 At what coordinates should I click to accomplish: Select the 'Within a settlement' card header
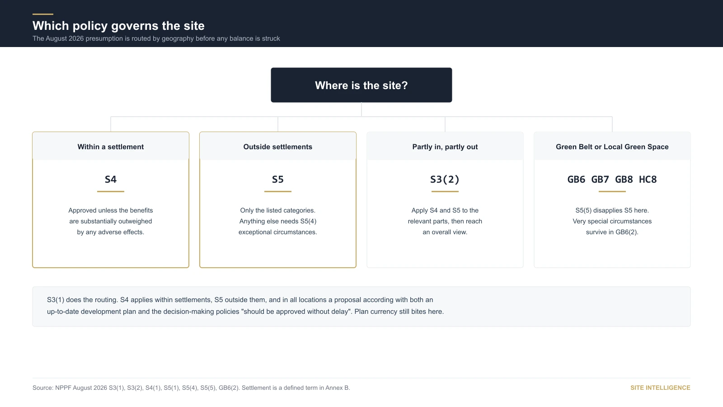(x=111, y=147)
